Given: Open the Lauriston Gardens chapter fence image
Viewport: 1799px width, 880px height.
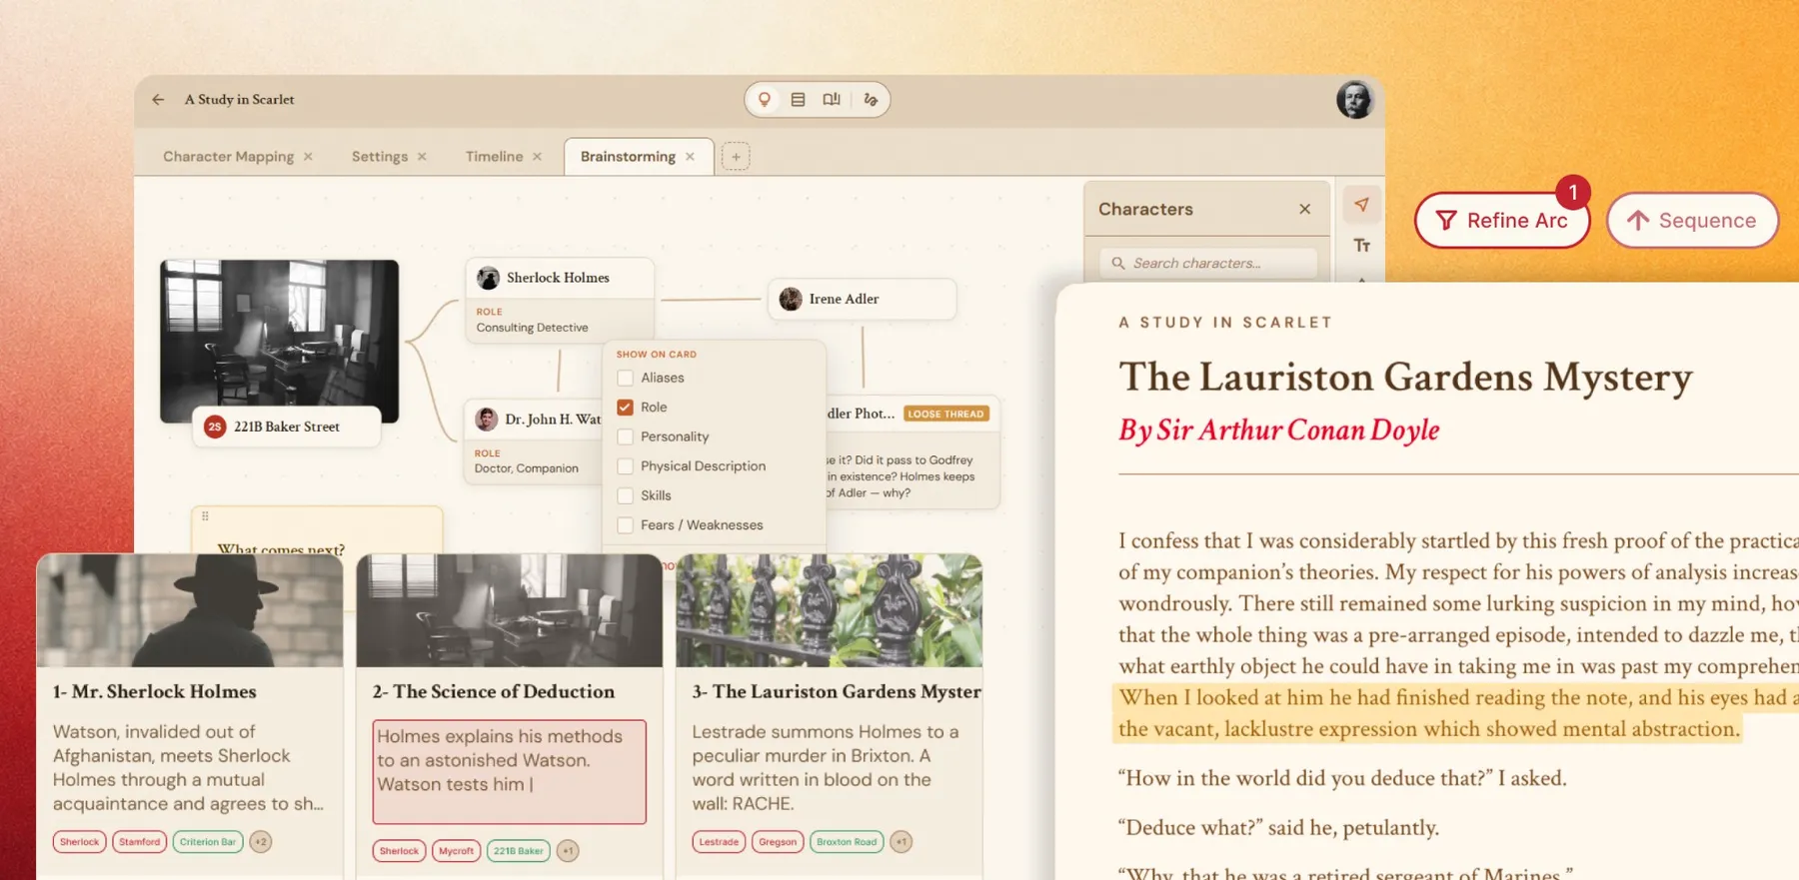Looking at the screenshot, I should (x=830, y=610).
